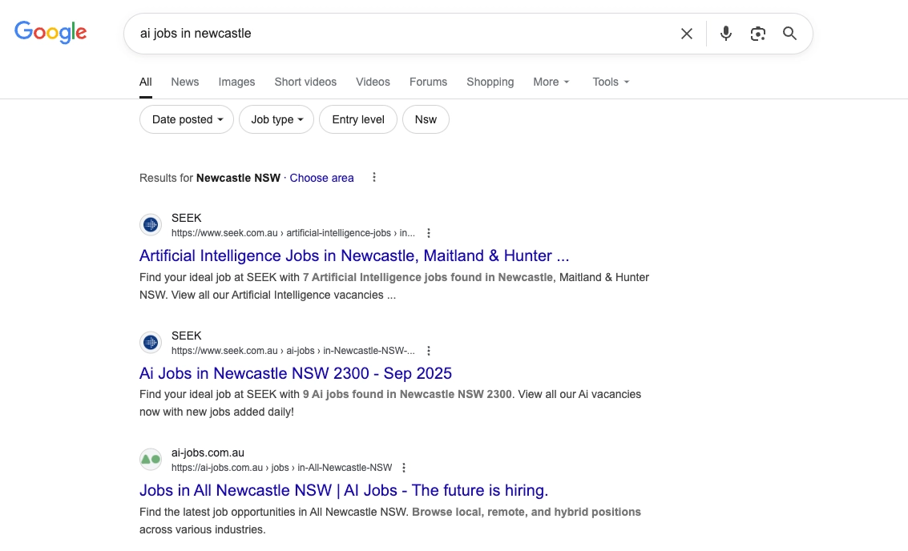The width and height of the screenshot is (908, 551).
Task: Click the Choose area link
Action: point(321,178)
